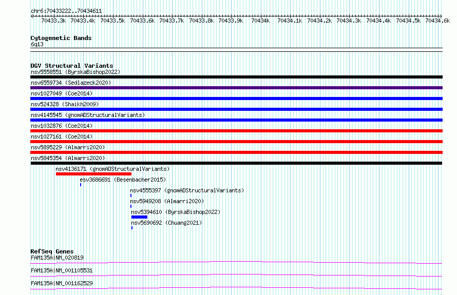
Task: Open the esv3686691 (Besenbacher2015) label
Action: pyautogui.click(x=123, y=180)
